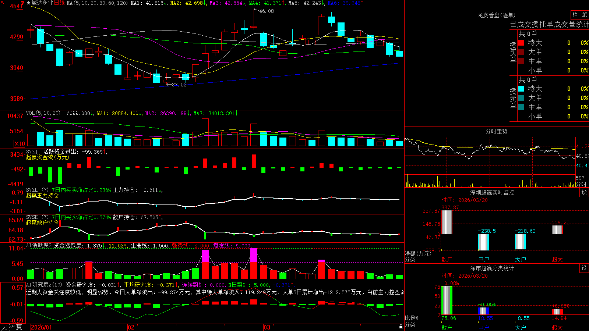This screenshot has height=331, width=589.
Task: Click the star icon before 诚达药业
Action: click(28, 3)
